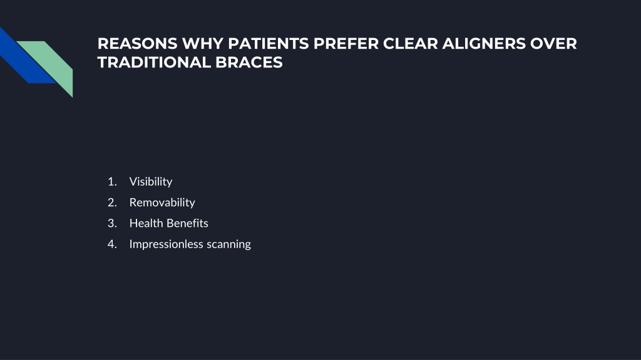
Task: Select the Health Benefits list item
Action: click(x=169, y=223)
